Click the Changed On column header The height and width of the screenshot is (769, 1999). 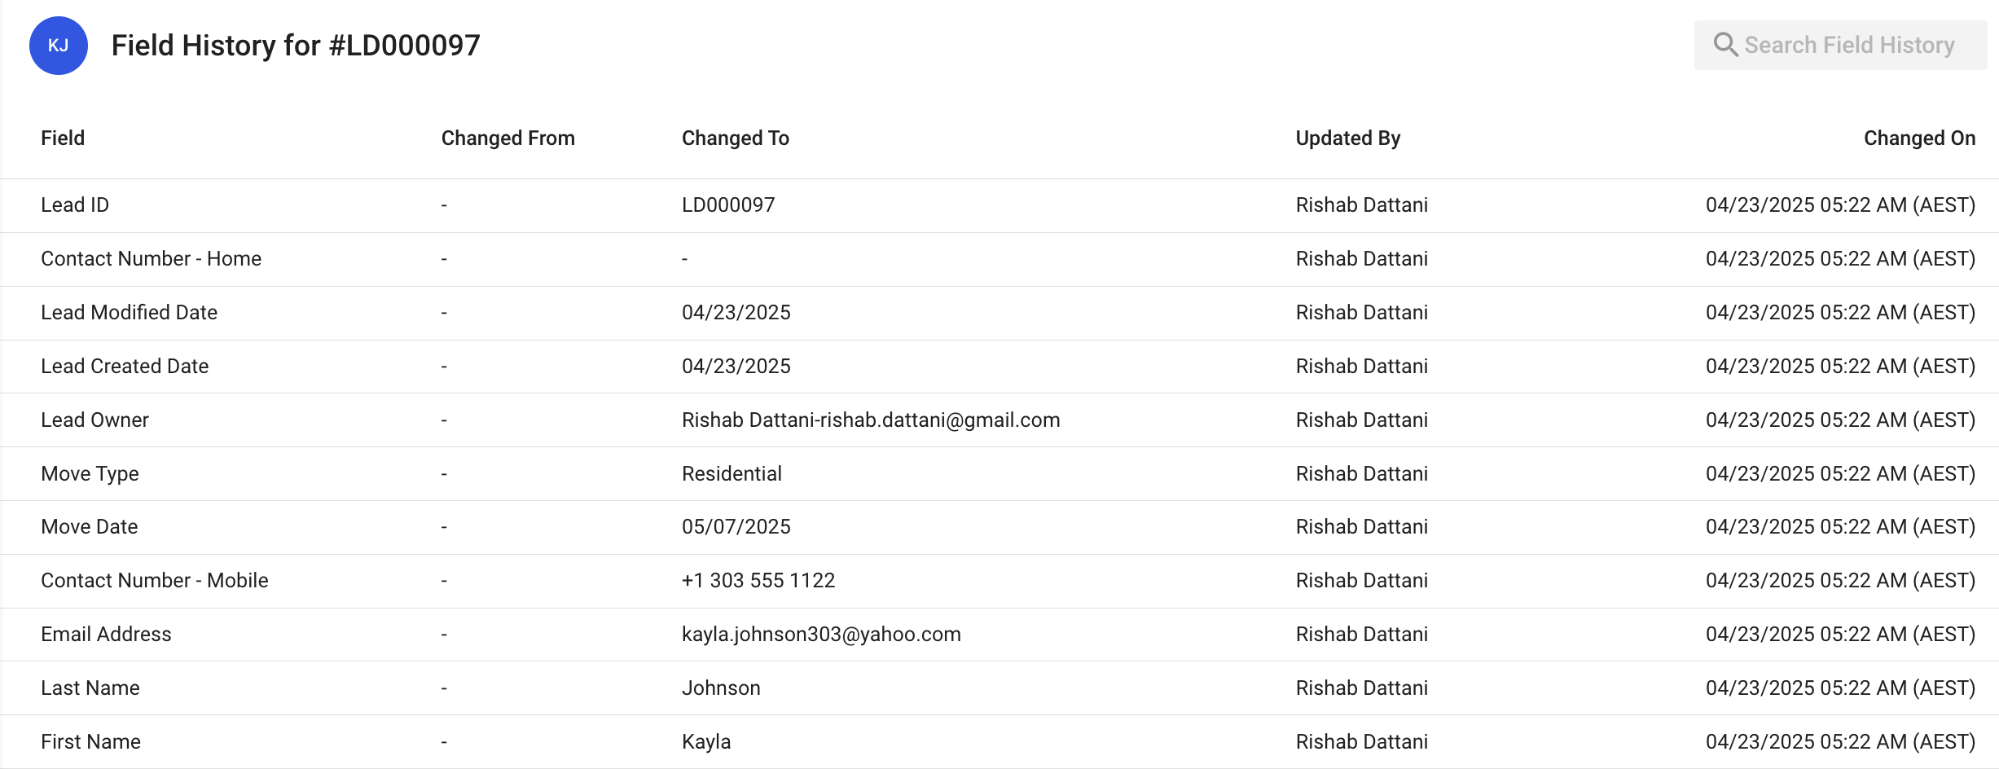coord(1918,138)
